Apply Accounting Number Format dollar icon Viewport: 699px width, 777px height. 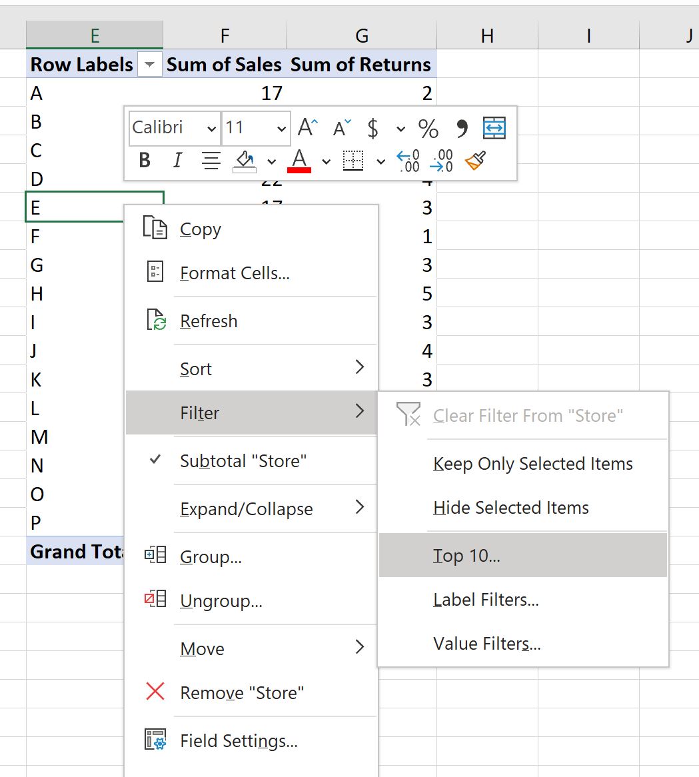coord(373,129)
